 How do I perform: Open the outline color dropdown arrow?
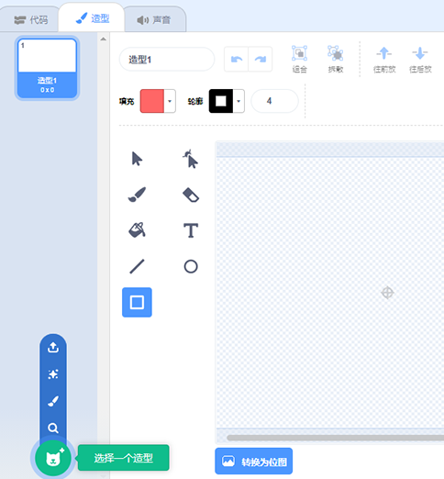point(239,101)
